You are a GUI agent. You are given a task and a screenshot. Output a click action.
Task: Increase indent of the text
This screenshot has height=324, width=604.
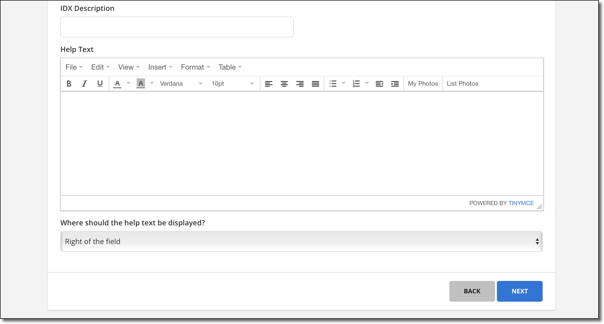[395, 84]
